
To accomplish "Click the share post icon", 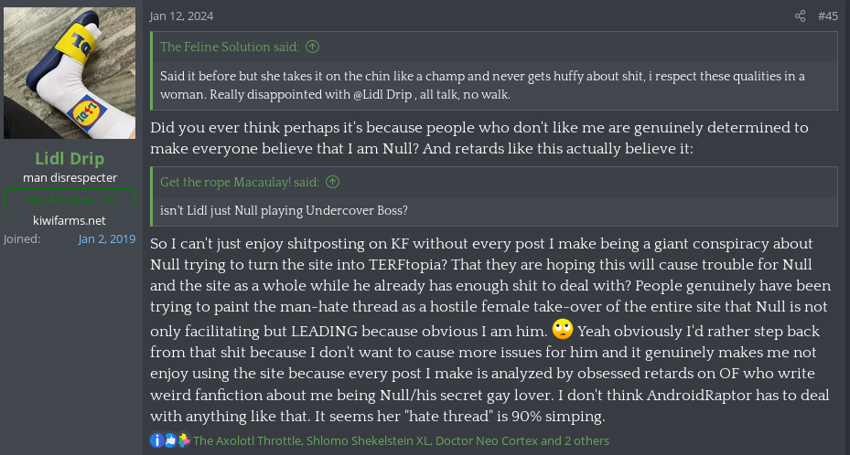I will (x=801, y=16).
